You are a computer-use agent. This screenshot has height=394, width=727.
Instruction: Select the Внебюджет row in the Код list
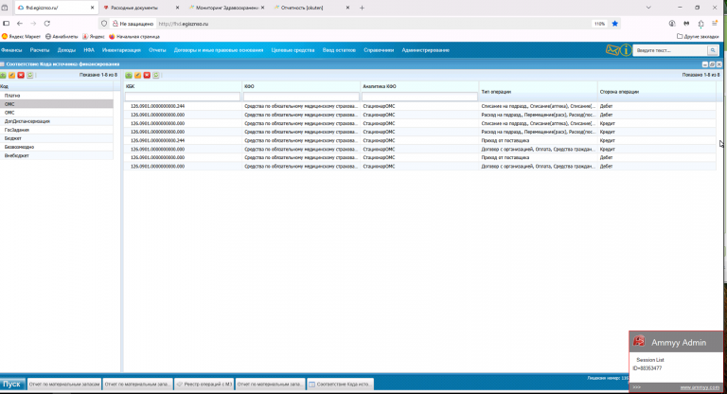tap(57, 155)
